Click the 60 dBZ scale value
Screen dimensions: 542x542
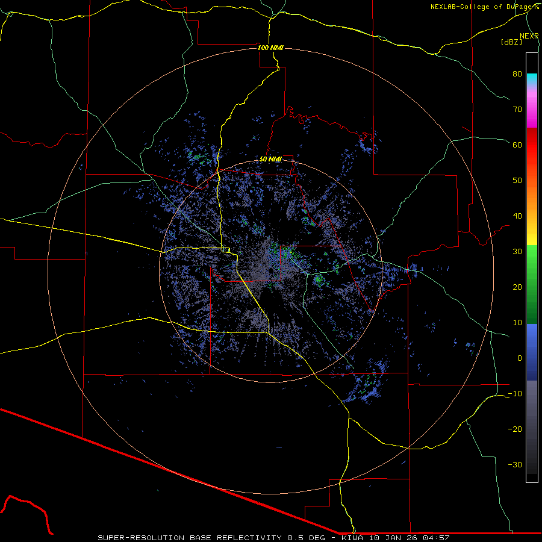[517, 145]
